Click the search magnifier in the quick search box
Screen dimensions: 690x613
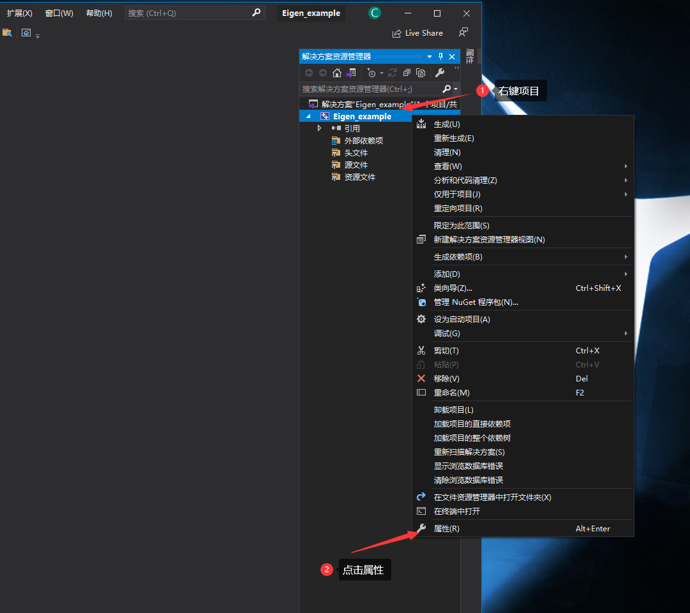click(257, 12)
